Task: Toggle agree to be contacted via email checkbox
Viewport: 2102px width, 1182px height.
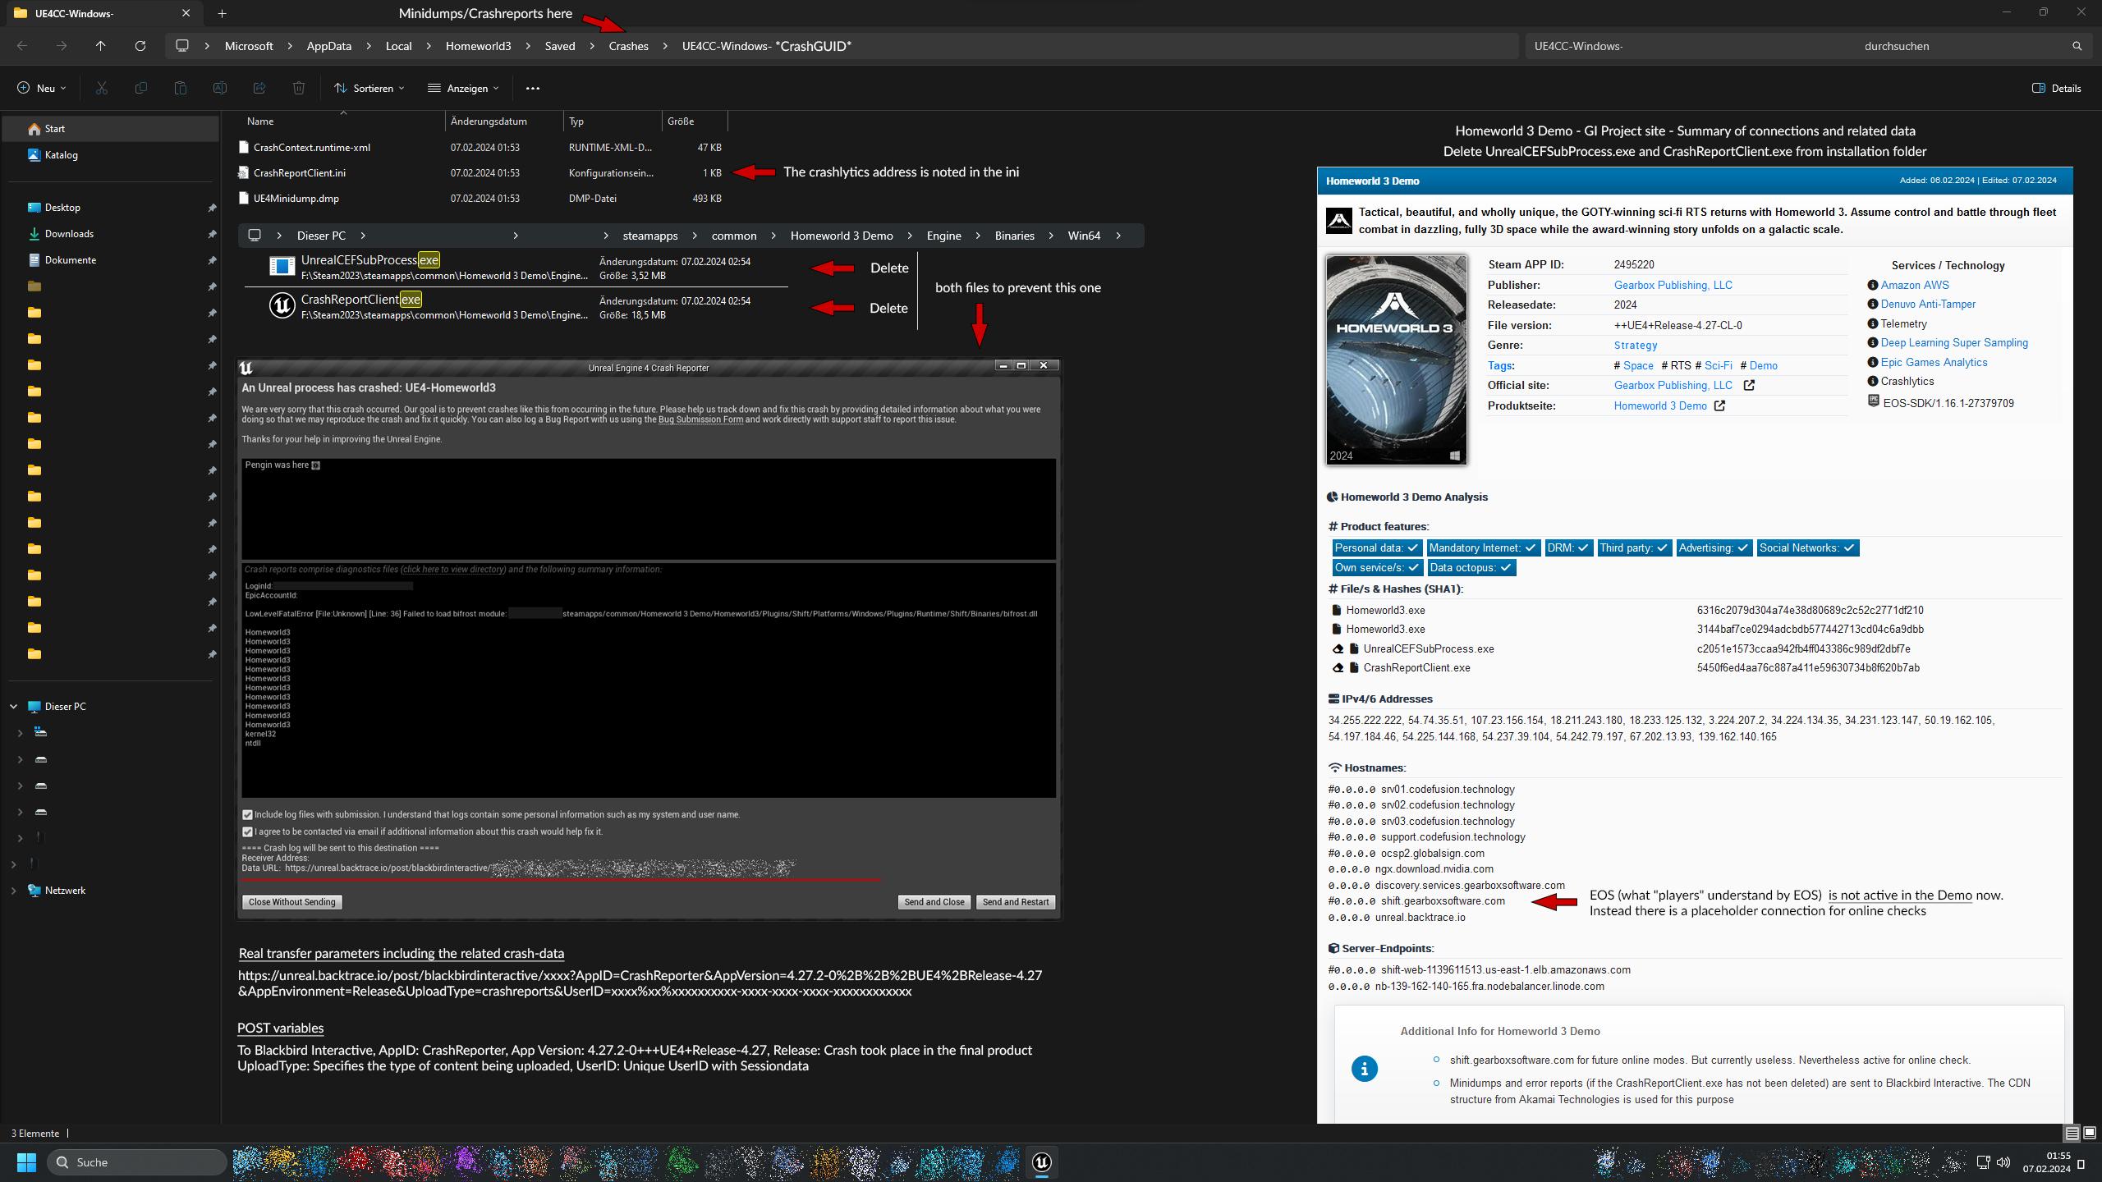Action: point(247,832)
